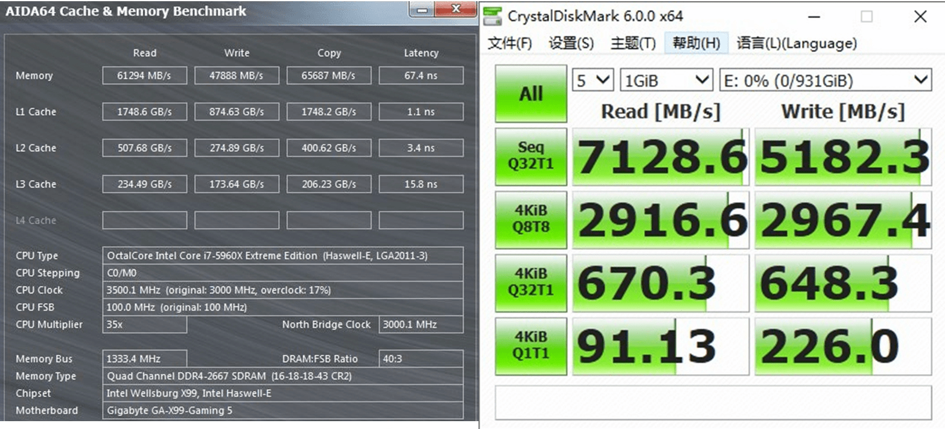
Task: Open the test count dropdown showing 5
Action: 593,80
